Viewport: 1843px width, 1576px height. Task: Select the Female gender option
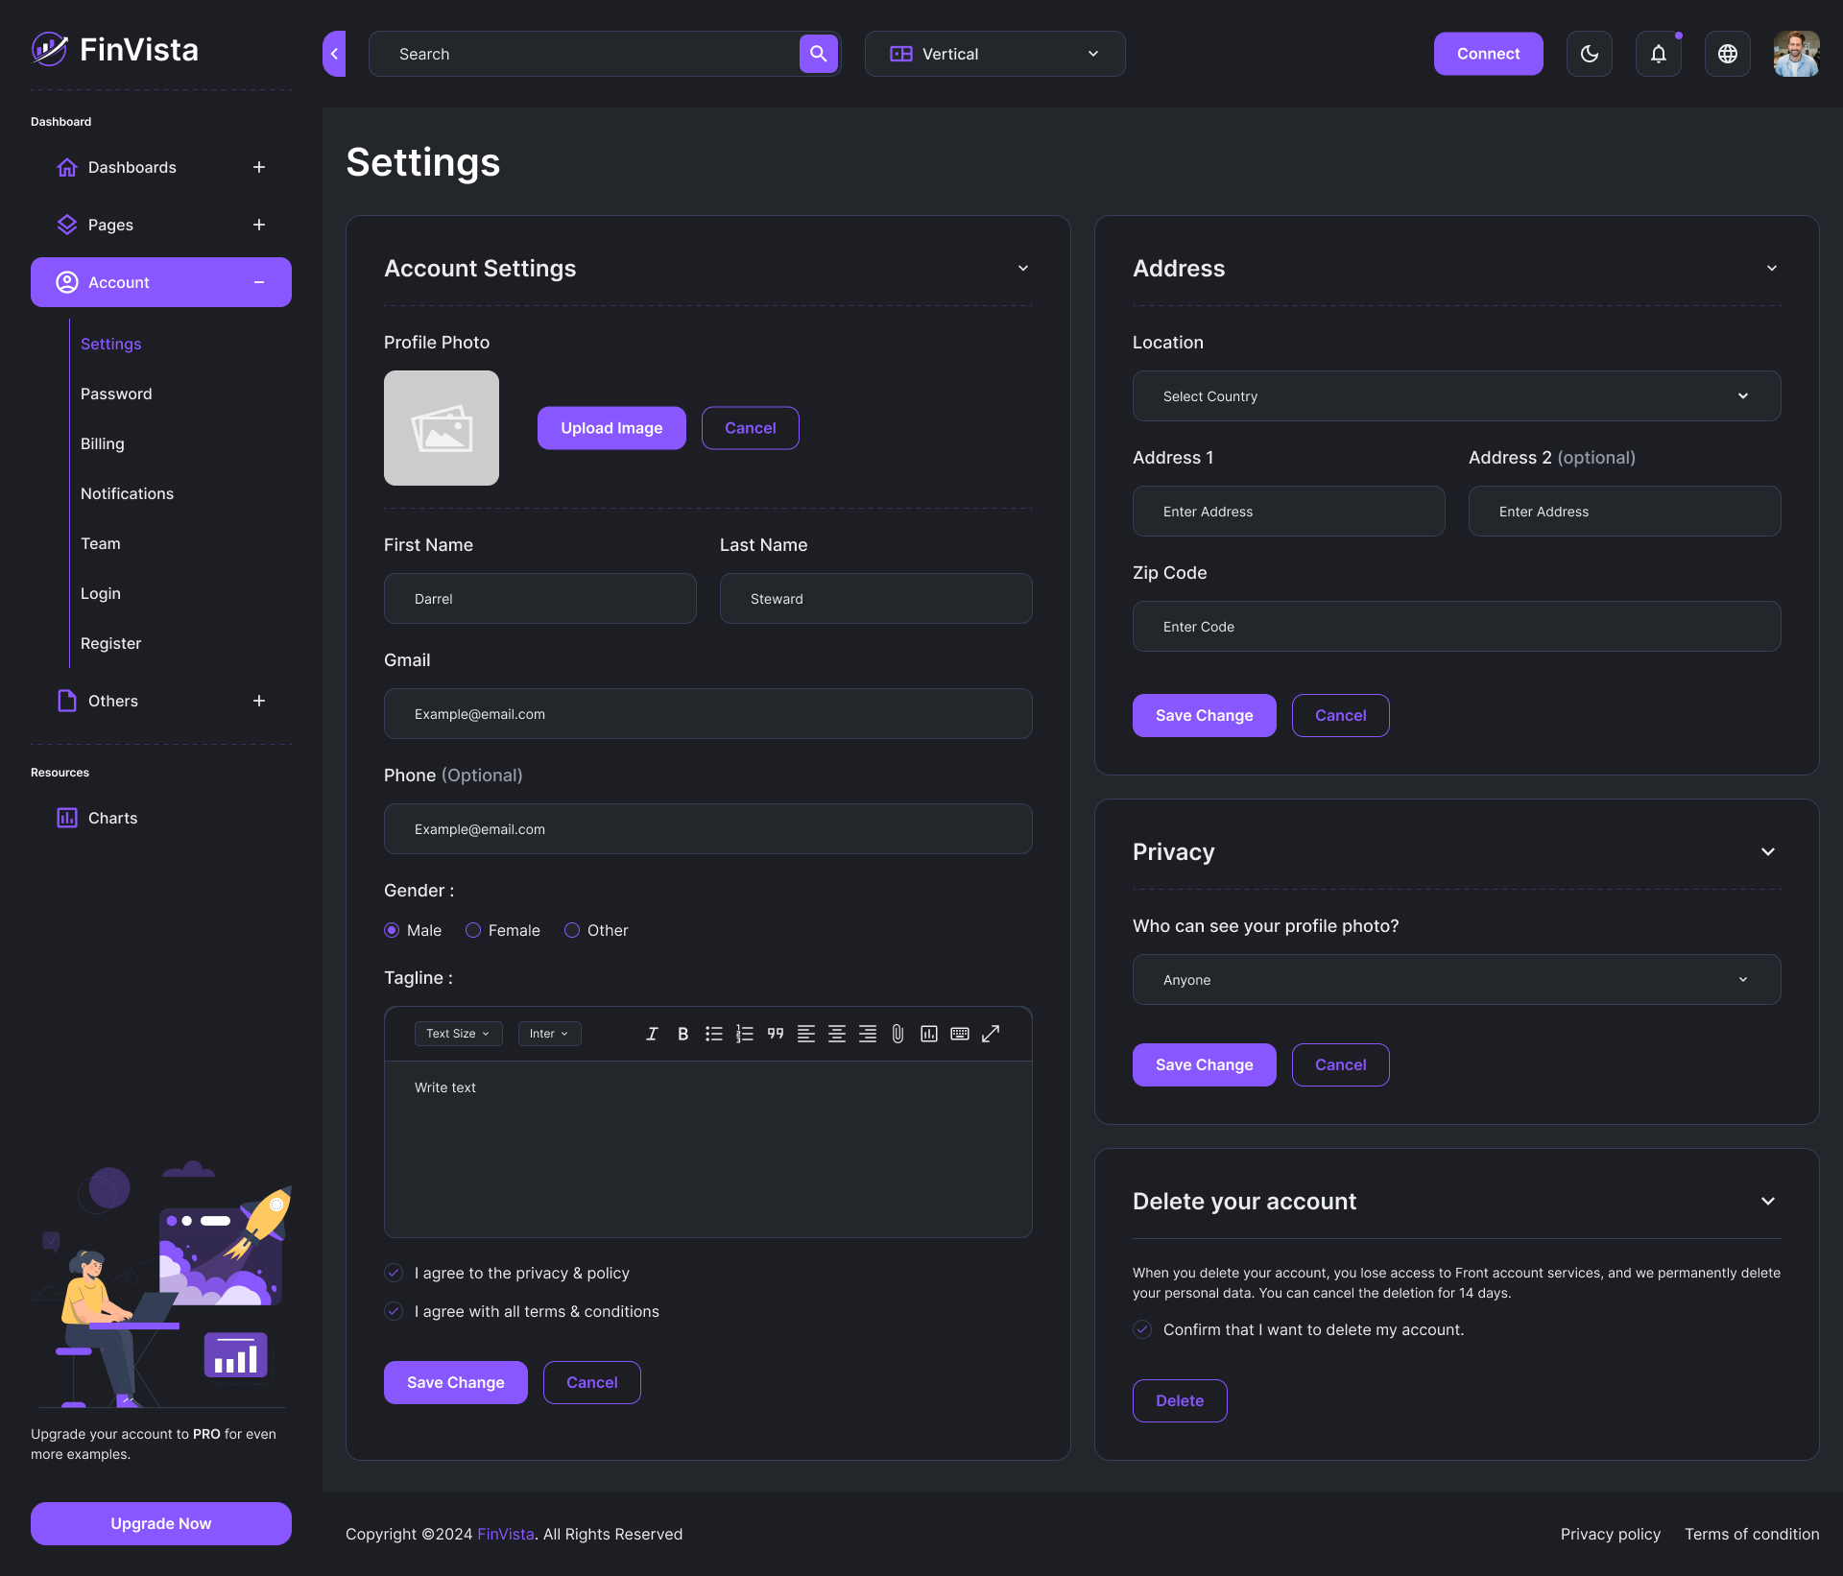click(472, 930)
